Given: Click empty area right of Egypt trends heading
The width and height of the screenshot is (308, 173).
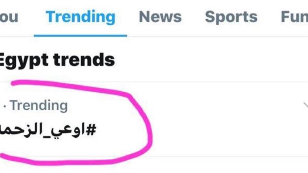Looking at the screenshot, I should click(x=212, y=60).
